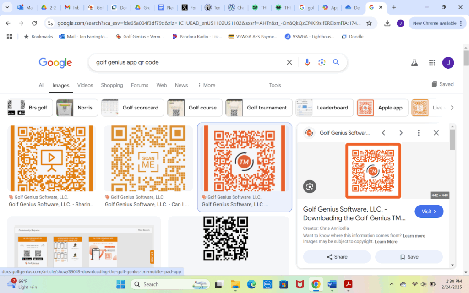Switch to the Shopping tab
The width and height of the screenshot is (469, 293).
(112, 85)
